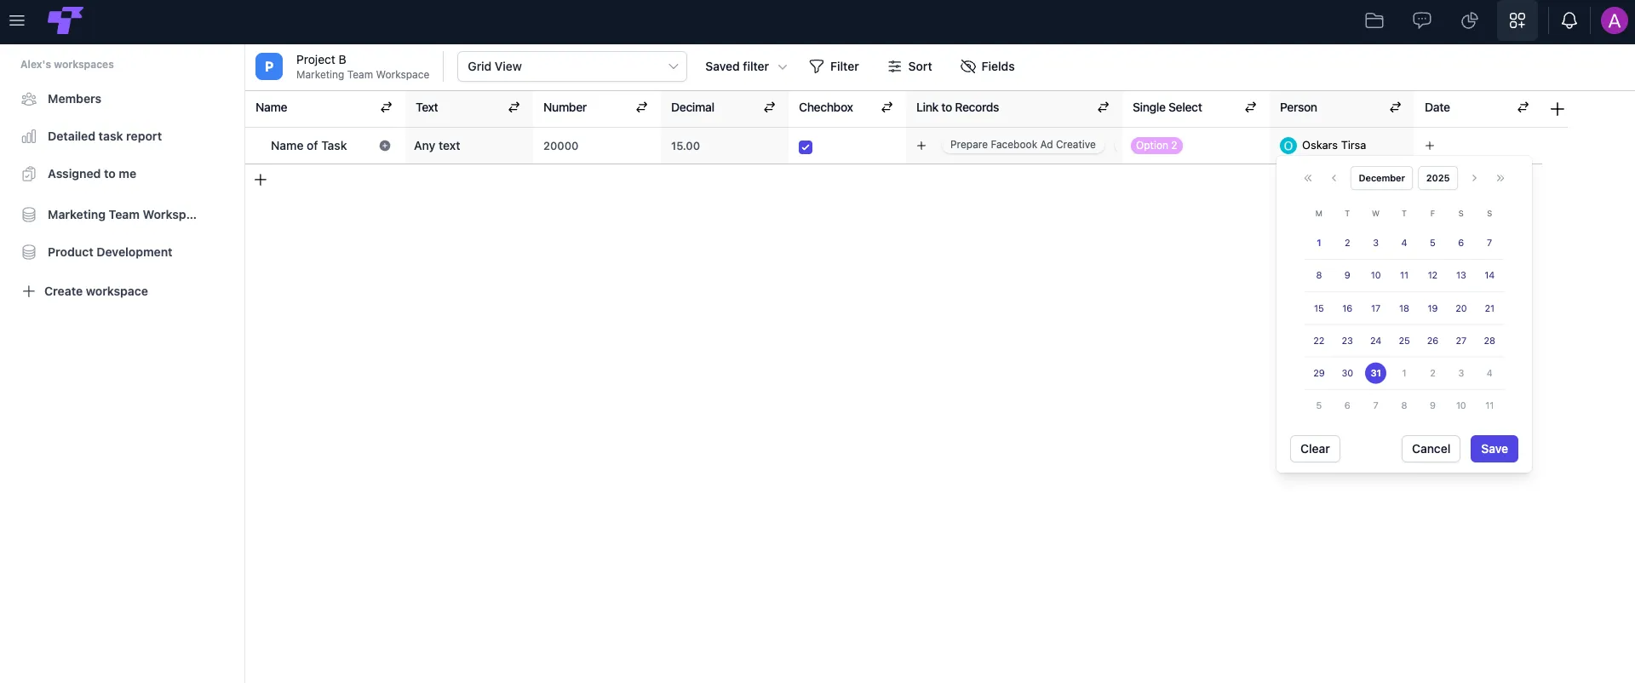Add a new column with plus icon
The image size is (1635, 683).
1558,109
